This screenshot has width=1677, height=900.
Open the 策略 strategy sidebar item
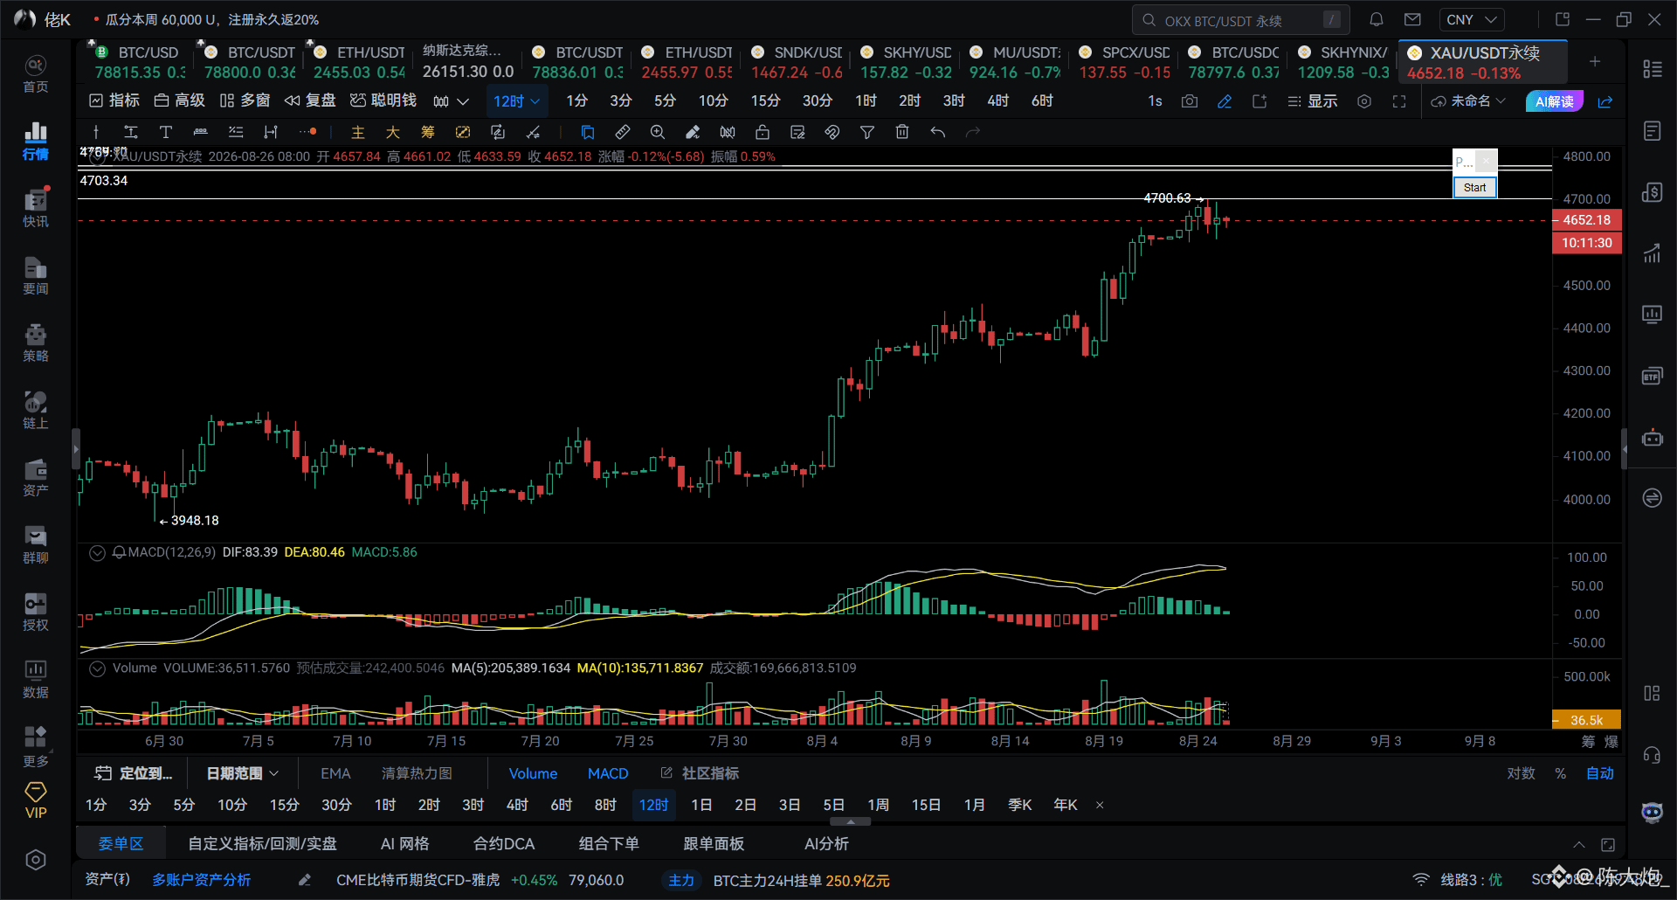click(35, 343)
